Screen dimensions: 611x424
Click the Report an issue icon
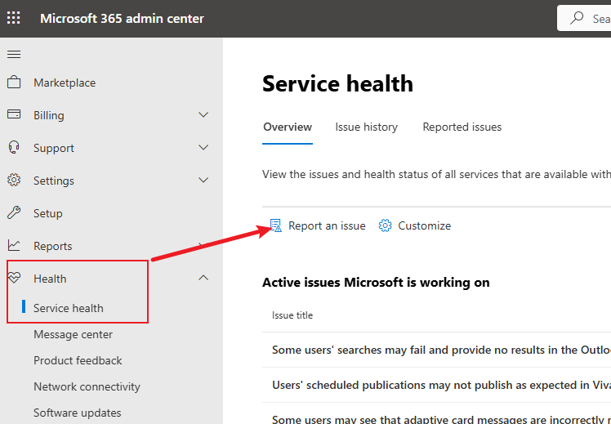click(x=276, y=225)
